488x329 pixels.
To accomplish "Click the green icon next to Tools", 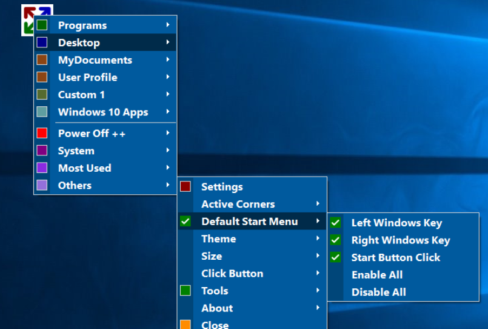I will tap(186, 291).
